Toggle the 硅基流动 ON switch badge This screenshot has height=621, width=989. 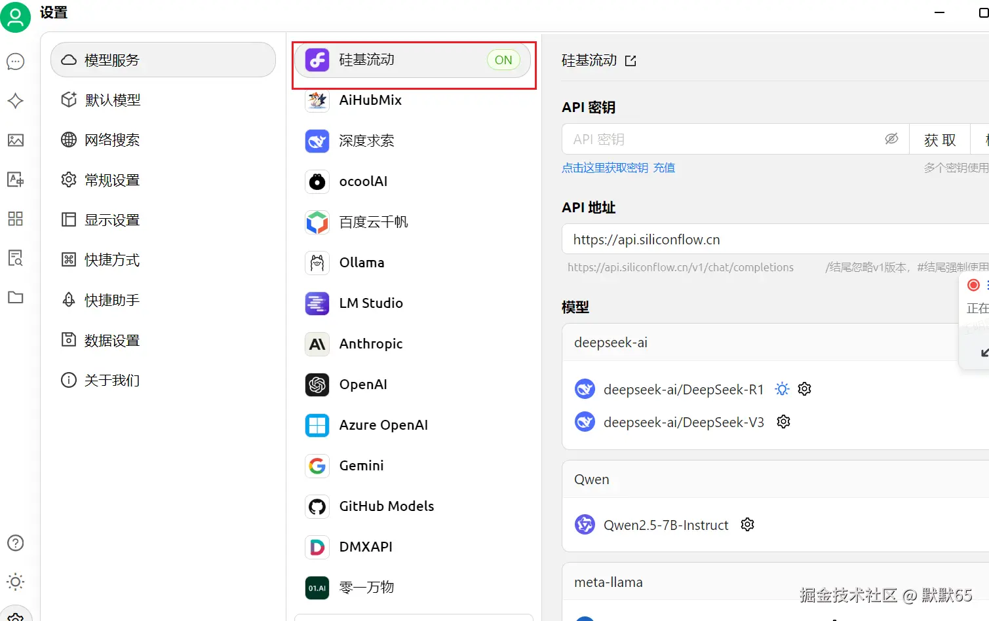coord(503,60)
